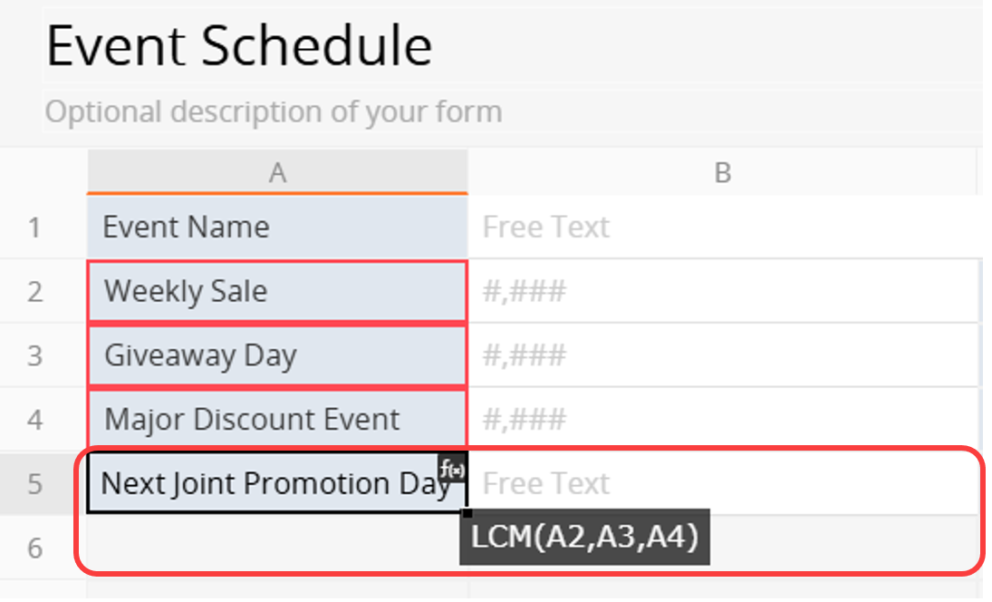This screenshot has height=602, width=992.
Task: Click the formula f(x) icon on cell A5
Action: [x=451, y=468]
